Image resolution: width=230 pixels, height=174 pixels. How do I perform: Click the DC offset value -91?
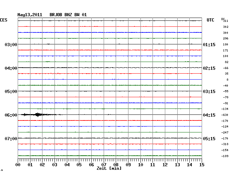tap(226, 103)
